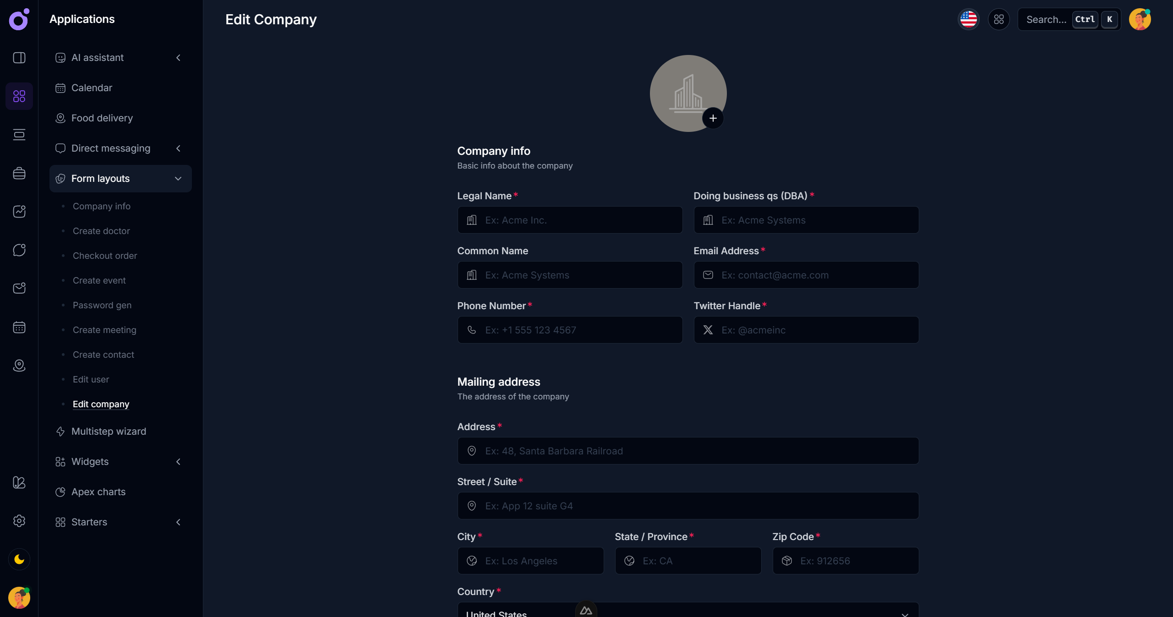The height and width of the screenshot is (617, 1173).
Task: Click the settings gear in left rail
Action: tap(19, 521)
